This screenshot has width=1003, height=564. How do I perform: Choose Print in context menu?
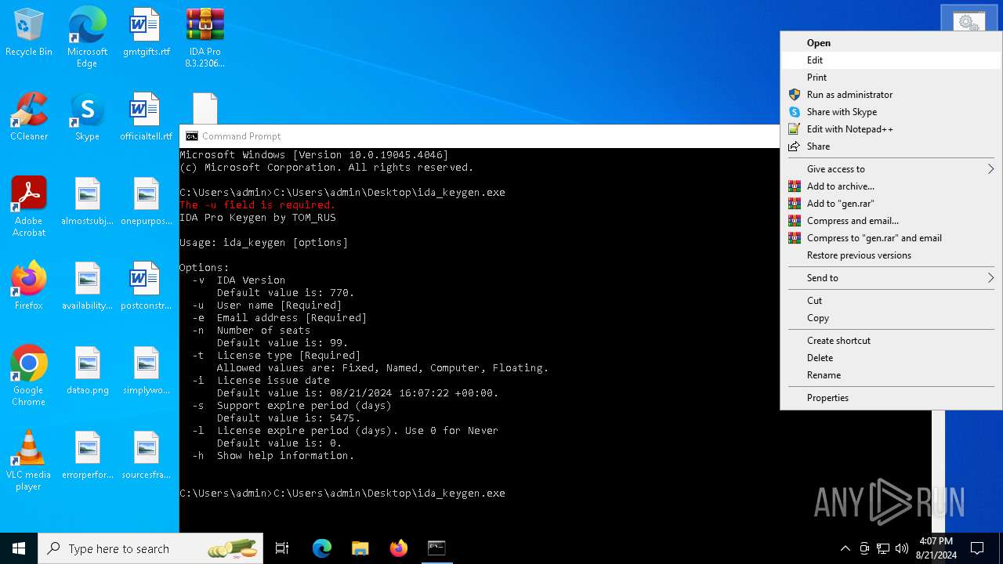[x=891, y=78]
